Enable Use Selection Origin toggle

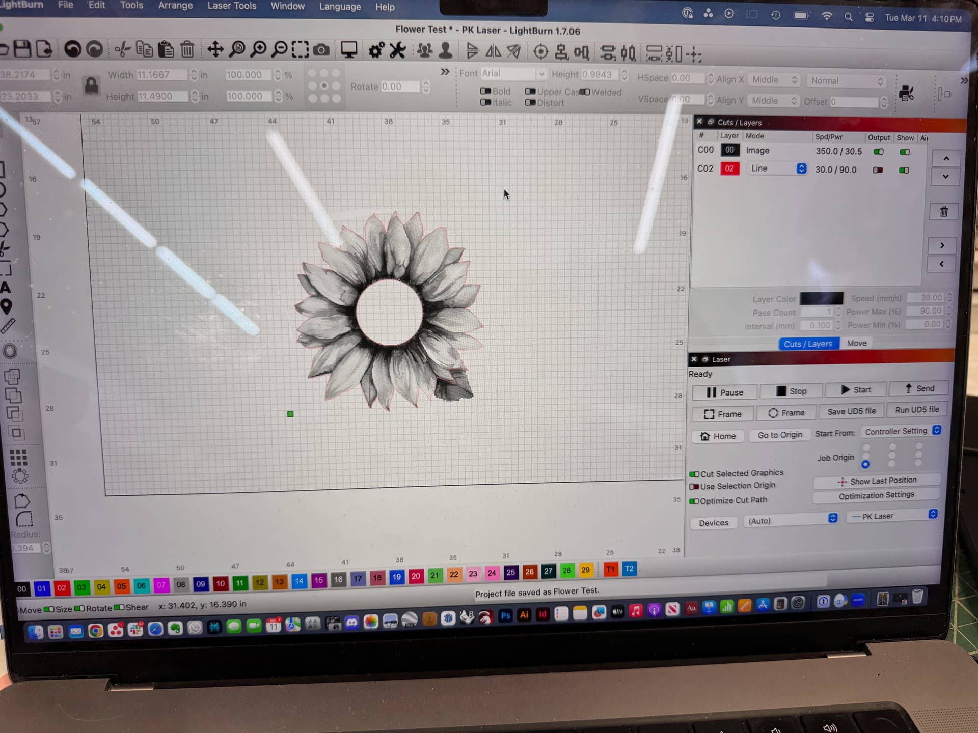pyautogui.click(x=694, y=487)
